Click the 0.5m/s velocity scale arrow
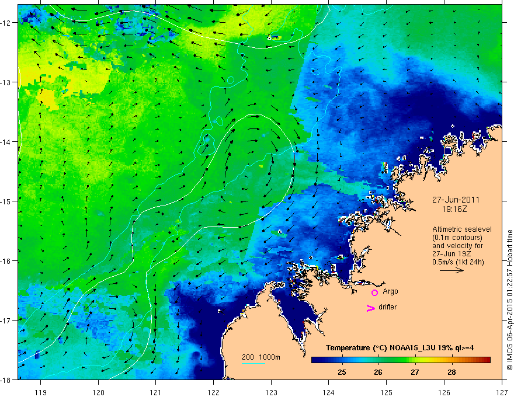 point(452,270)
